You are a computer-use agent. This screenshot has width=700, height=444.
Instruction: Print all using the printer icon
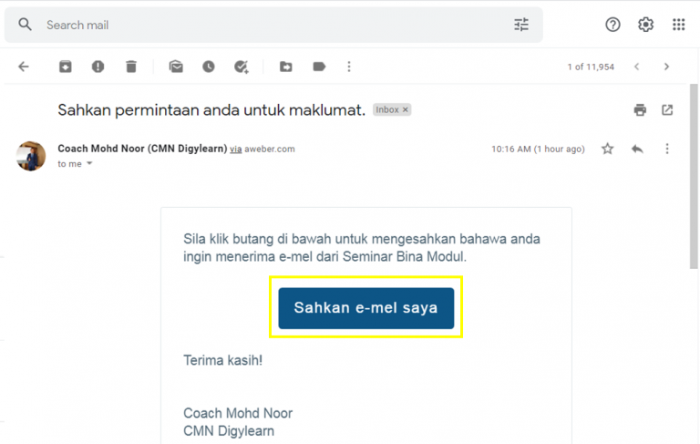coord(640,110)
